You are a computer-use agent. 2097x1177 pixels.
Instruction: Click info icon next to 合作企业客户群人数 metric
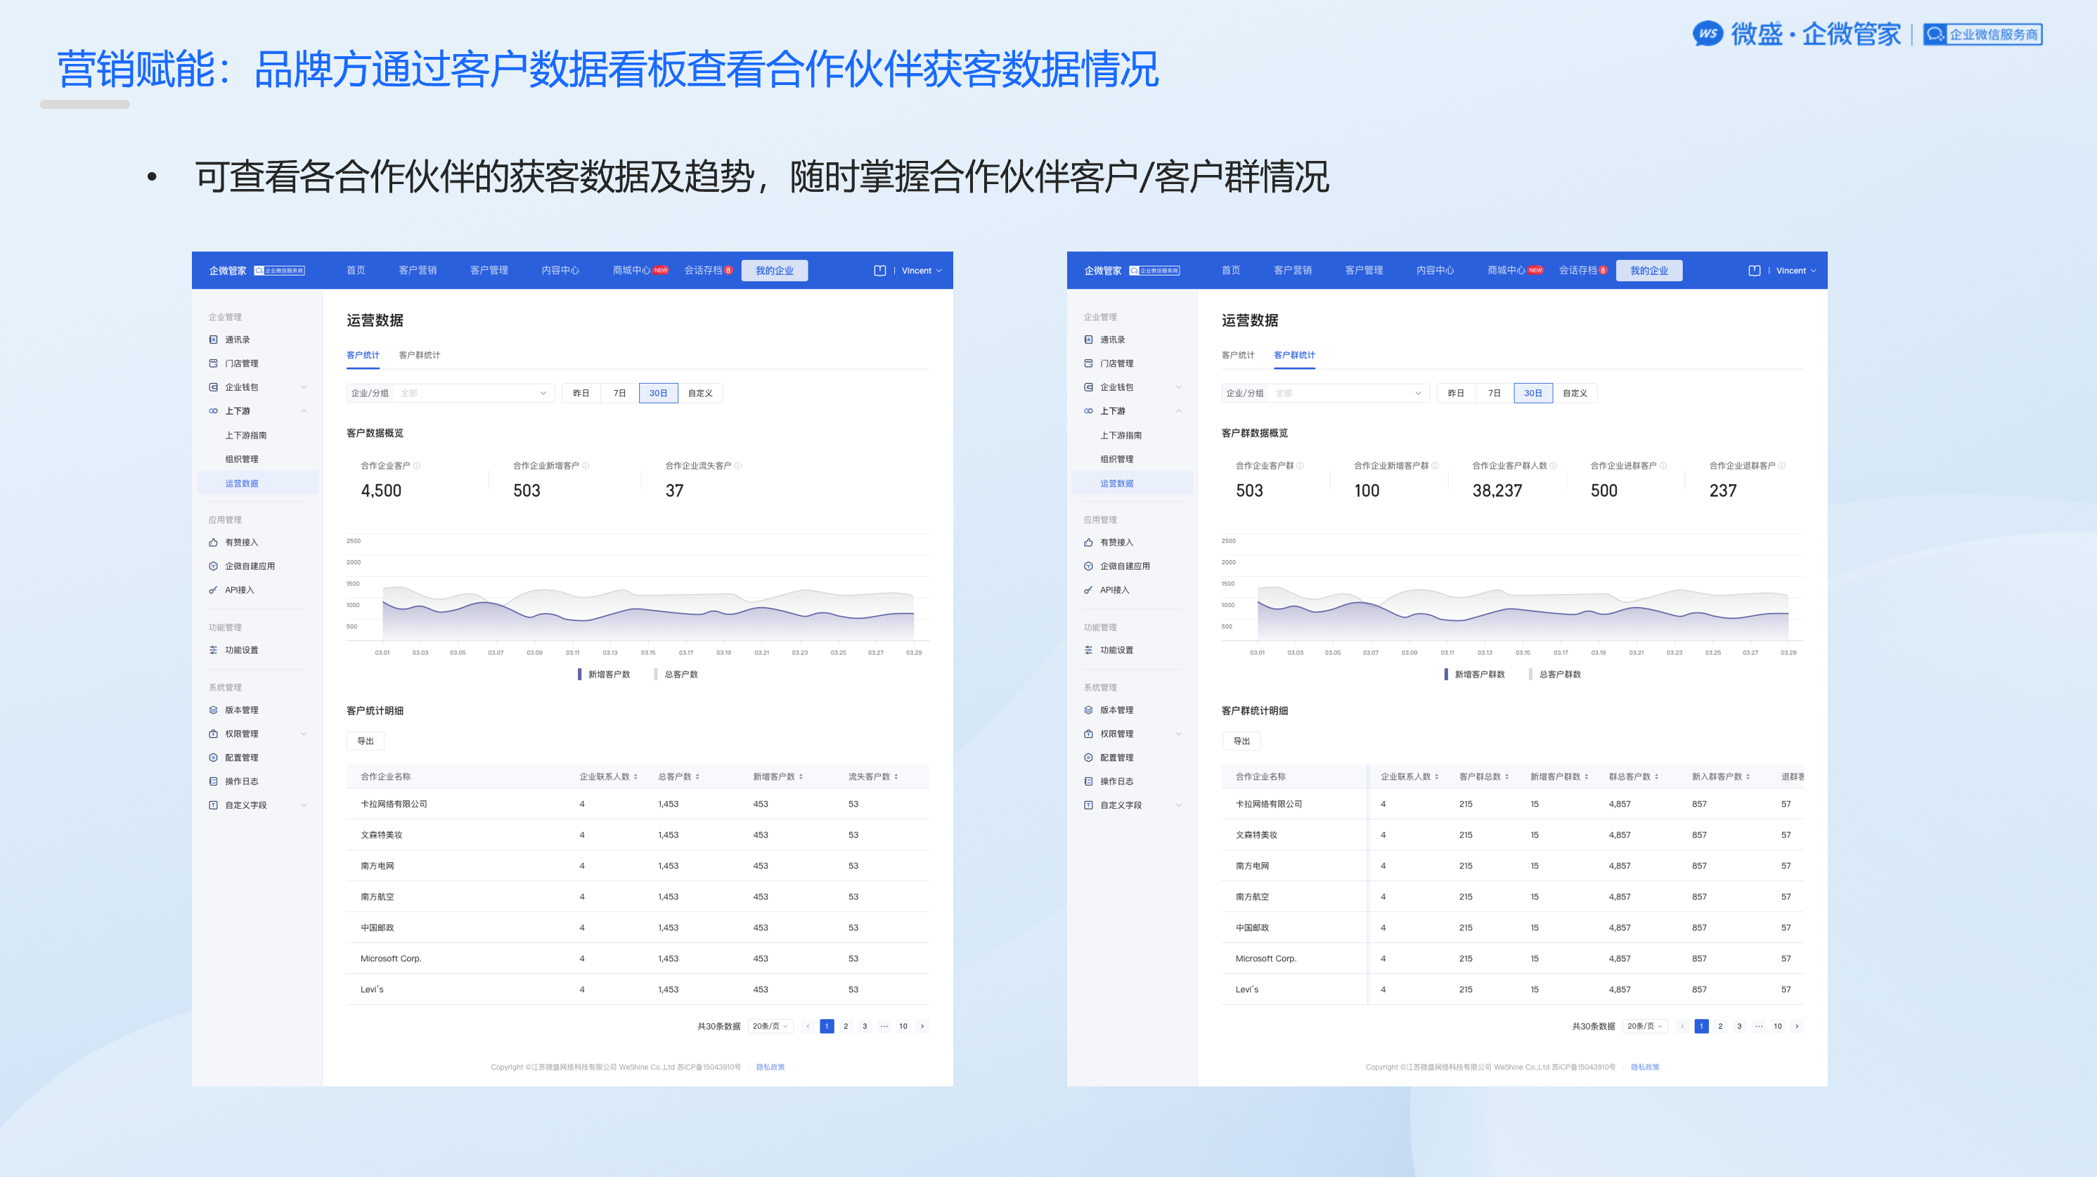pyautogui.click(x=1553, y=466)
